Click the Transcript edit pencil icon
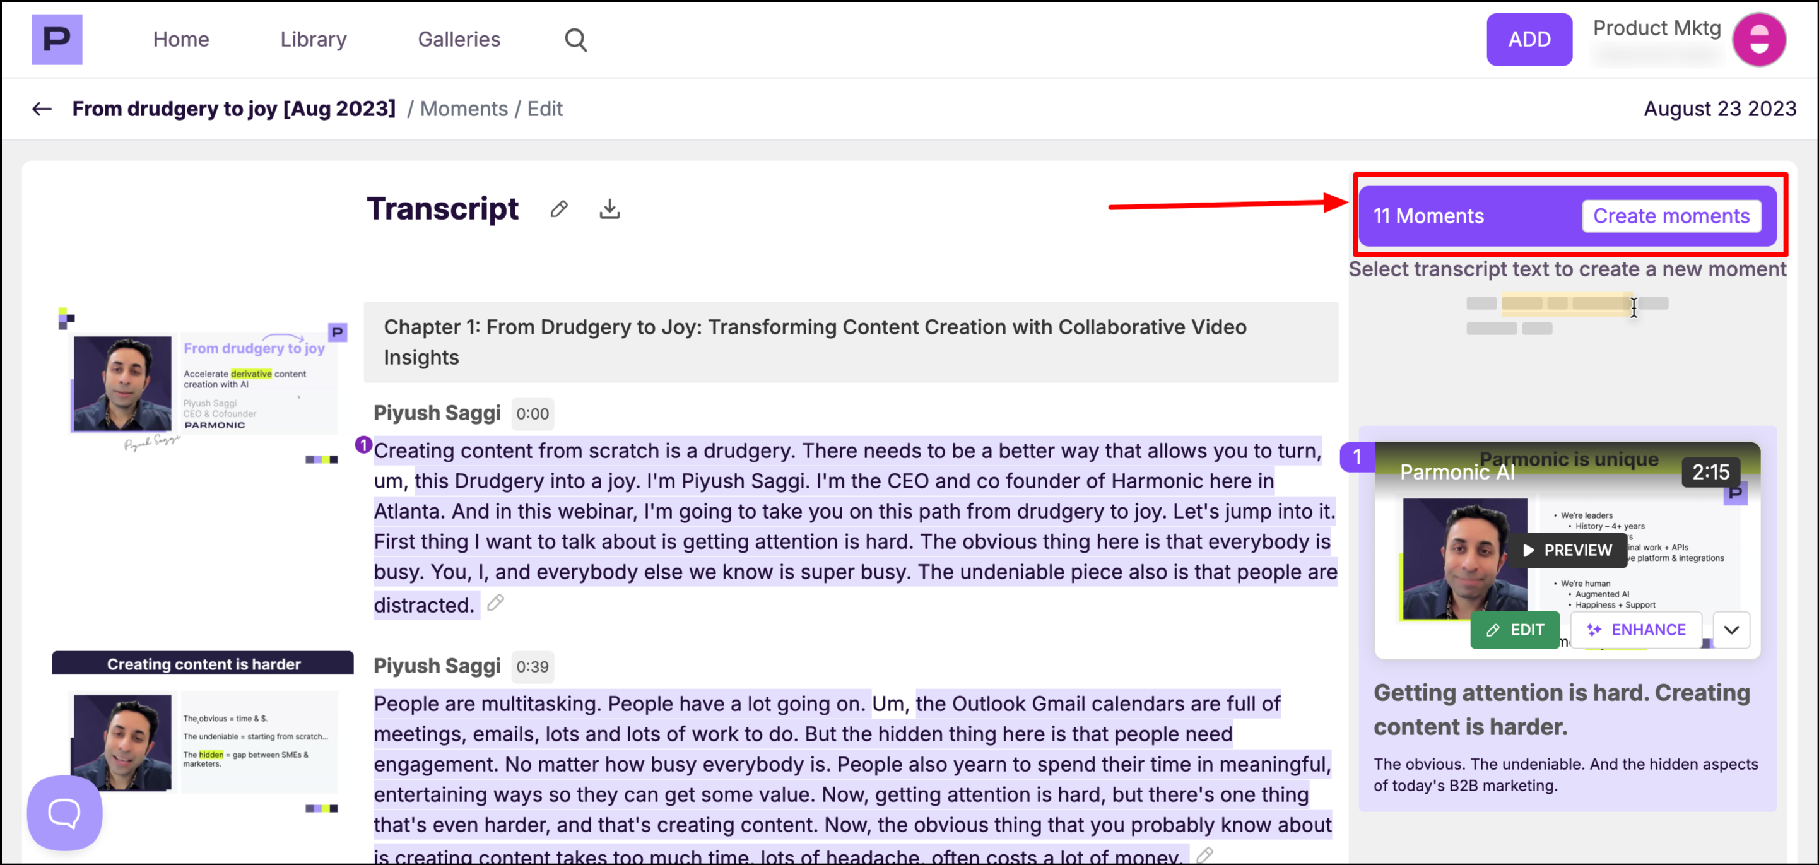The height and width of the screenshot is (865, 1819). coord(558,209)
